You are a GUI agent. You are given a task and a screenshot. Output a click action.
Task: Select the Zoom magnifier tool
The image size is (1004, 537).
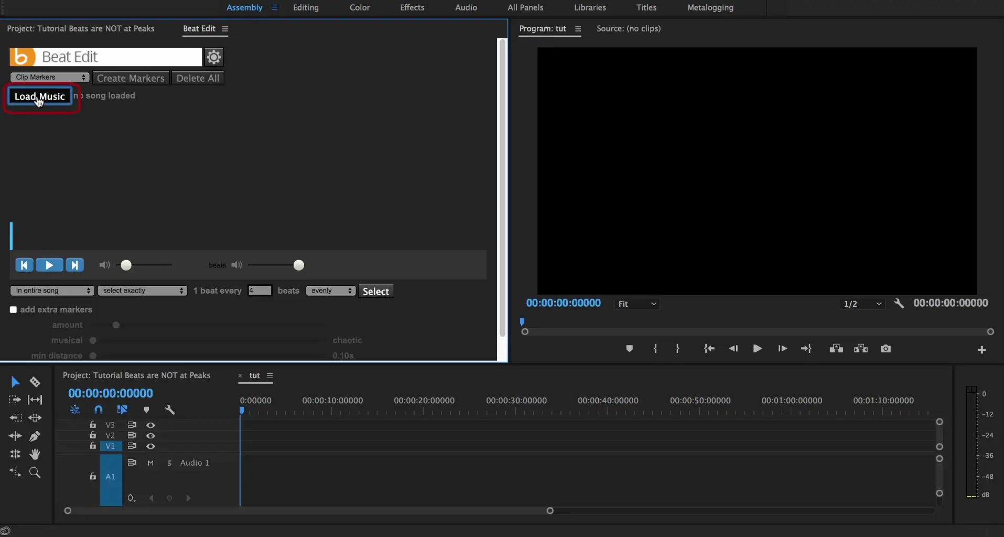(35, 472)
